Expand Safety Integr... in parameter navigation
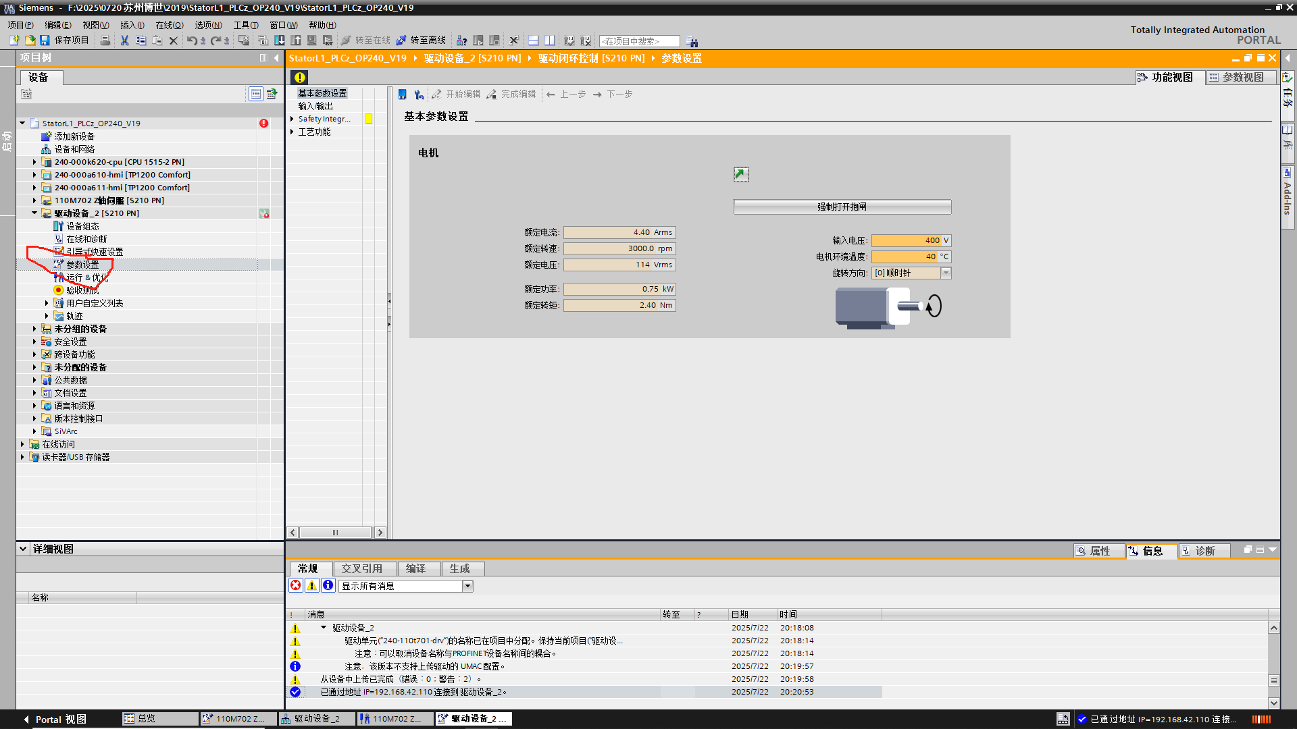Image resolution: width=1297 pixels, height=729 pixels. point(292,119)
